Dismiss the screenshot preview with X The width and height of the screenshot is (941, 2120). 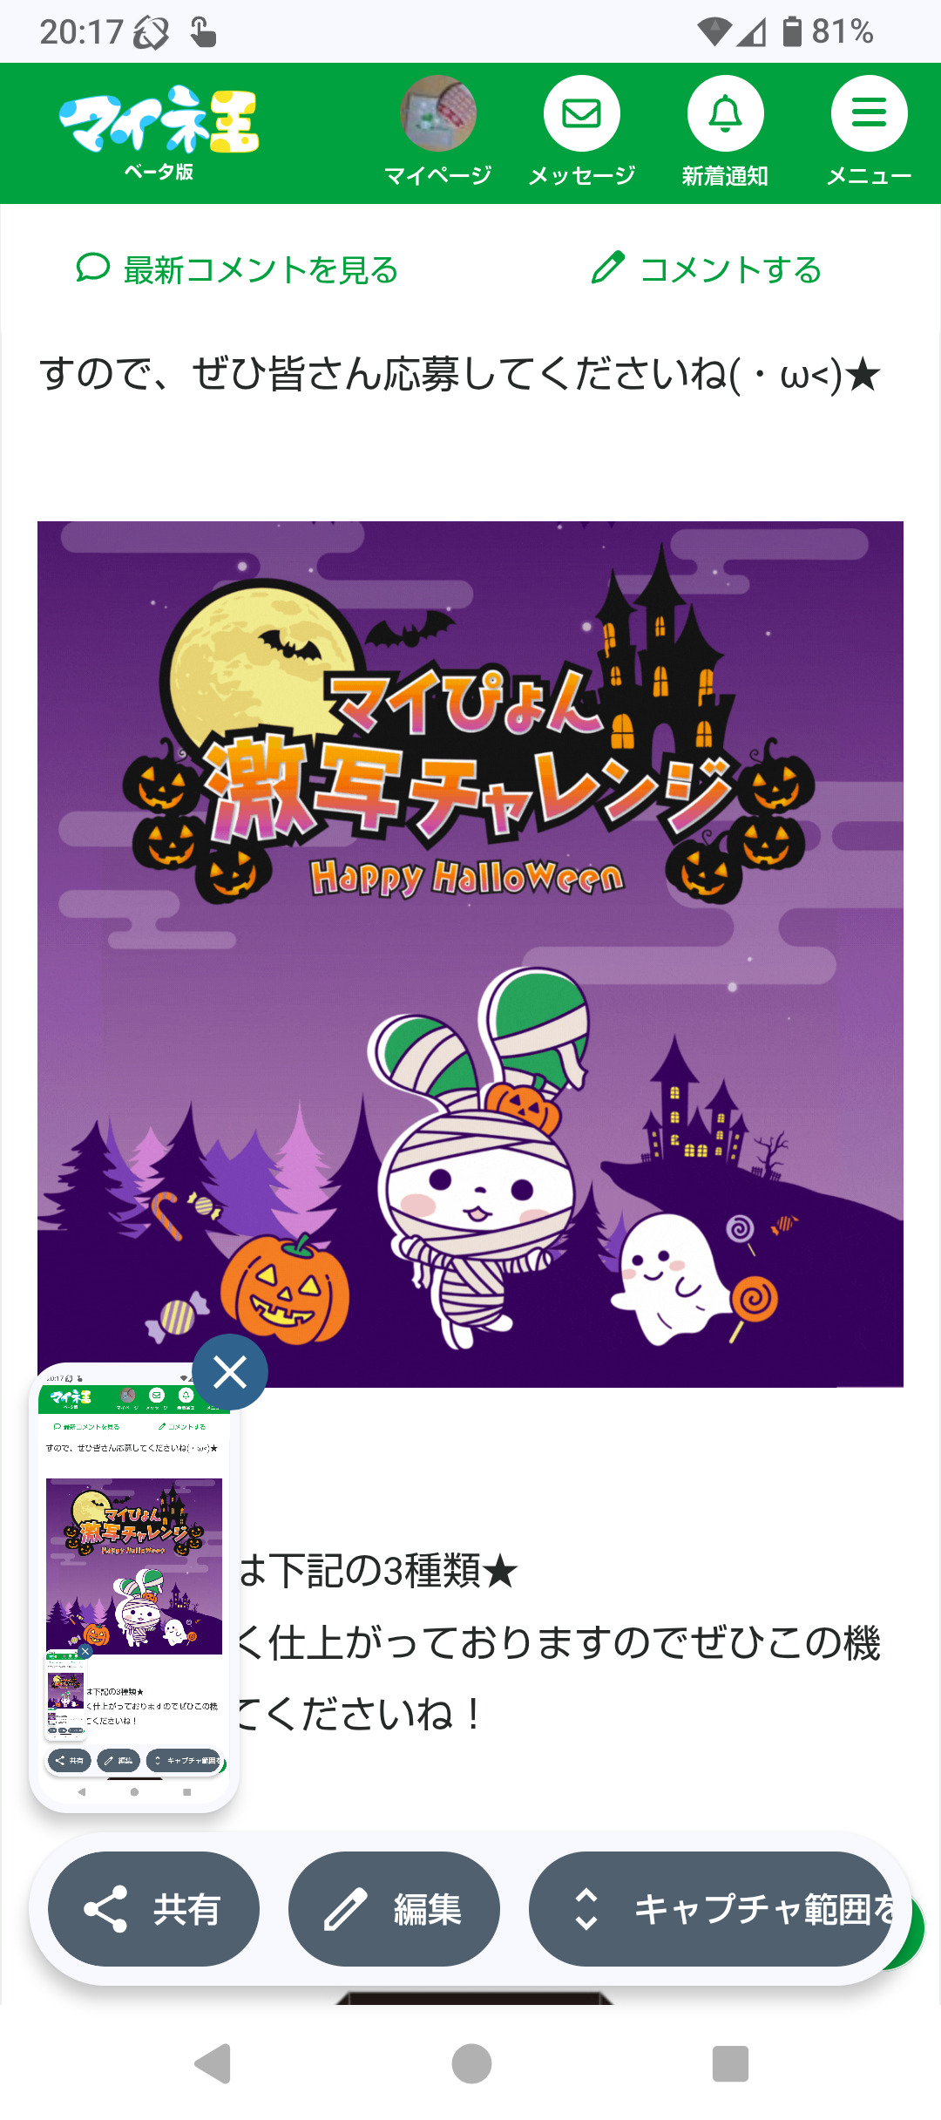(230, 1372)
